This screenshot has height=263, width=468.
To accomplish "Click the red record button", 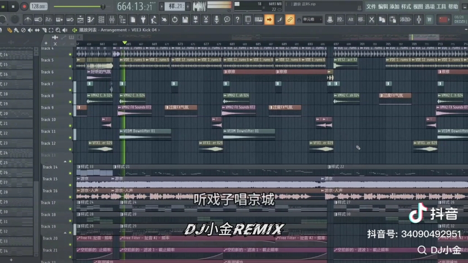I will (x=24, y=6).
